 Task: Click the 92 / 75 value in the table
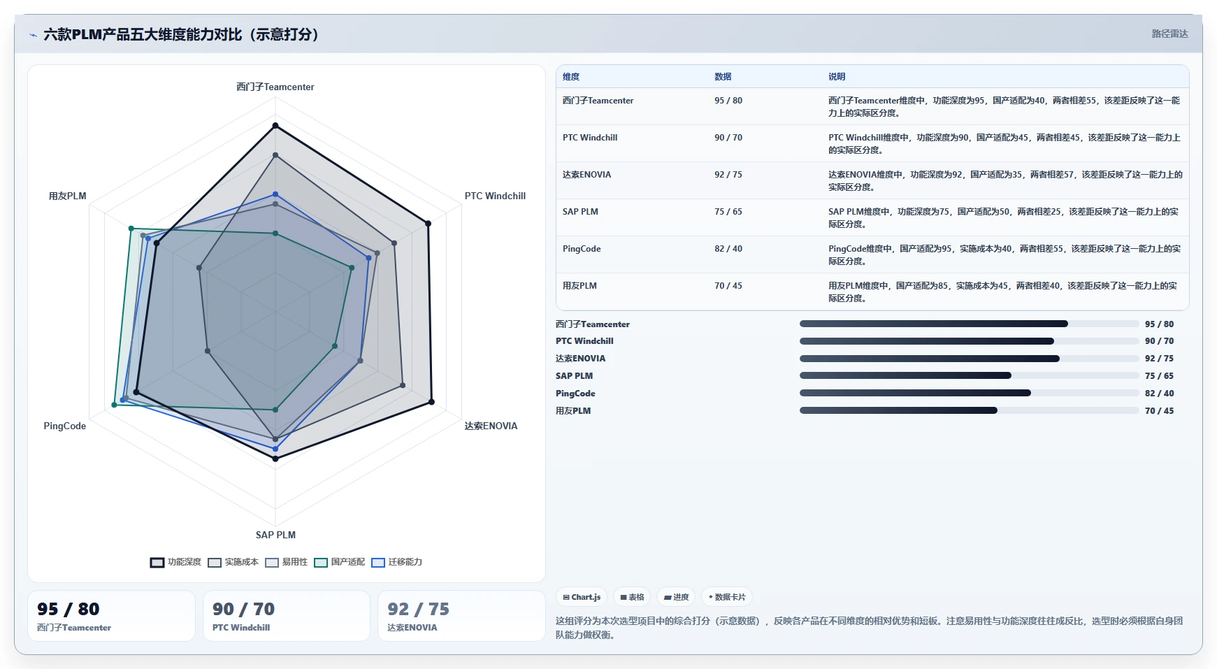[x=728, y=175]
